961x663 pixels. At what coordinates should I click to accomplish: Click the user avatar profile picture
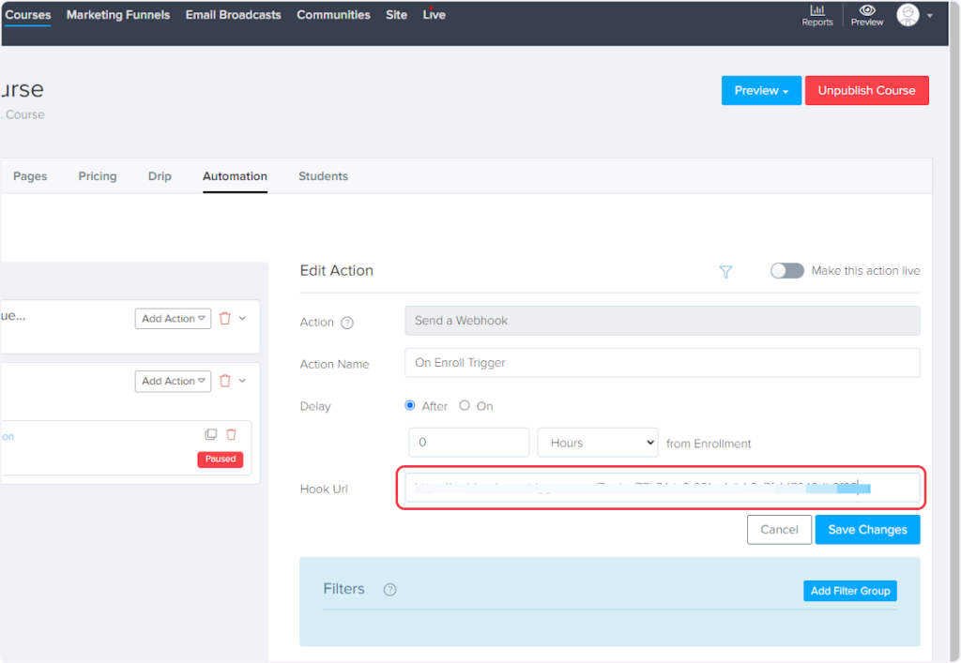tap(908, 15)
